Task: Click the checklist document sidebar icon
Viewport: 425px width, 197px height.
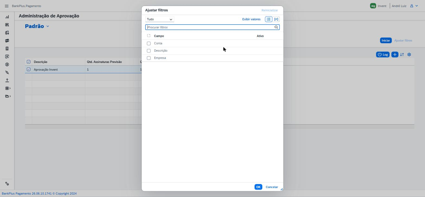Action: [x=7, y=49]
